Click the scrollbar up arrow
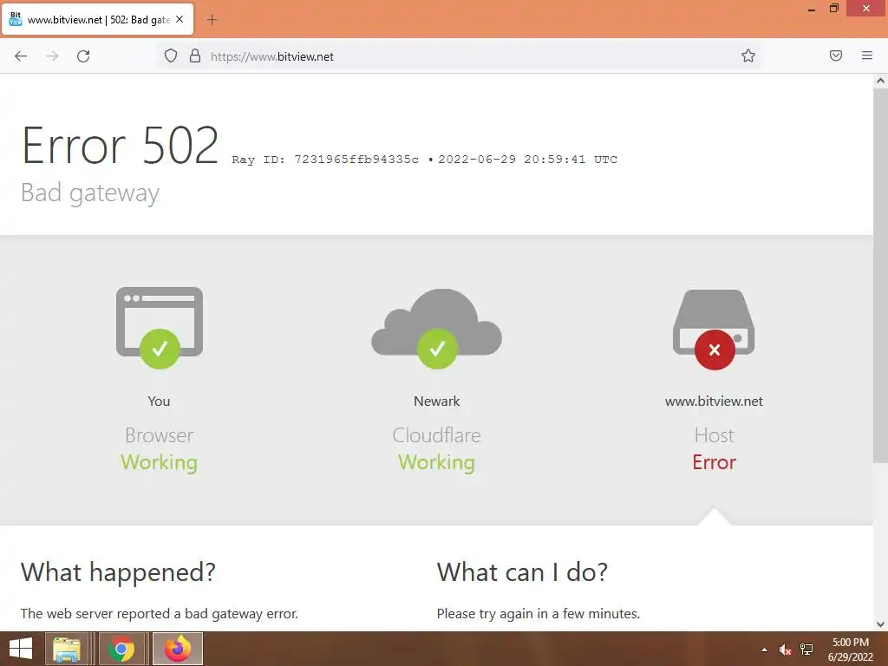Viewport: 888px width, 666px height. (880, 81)
